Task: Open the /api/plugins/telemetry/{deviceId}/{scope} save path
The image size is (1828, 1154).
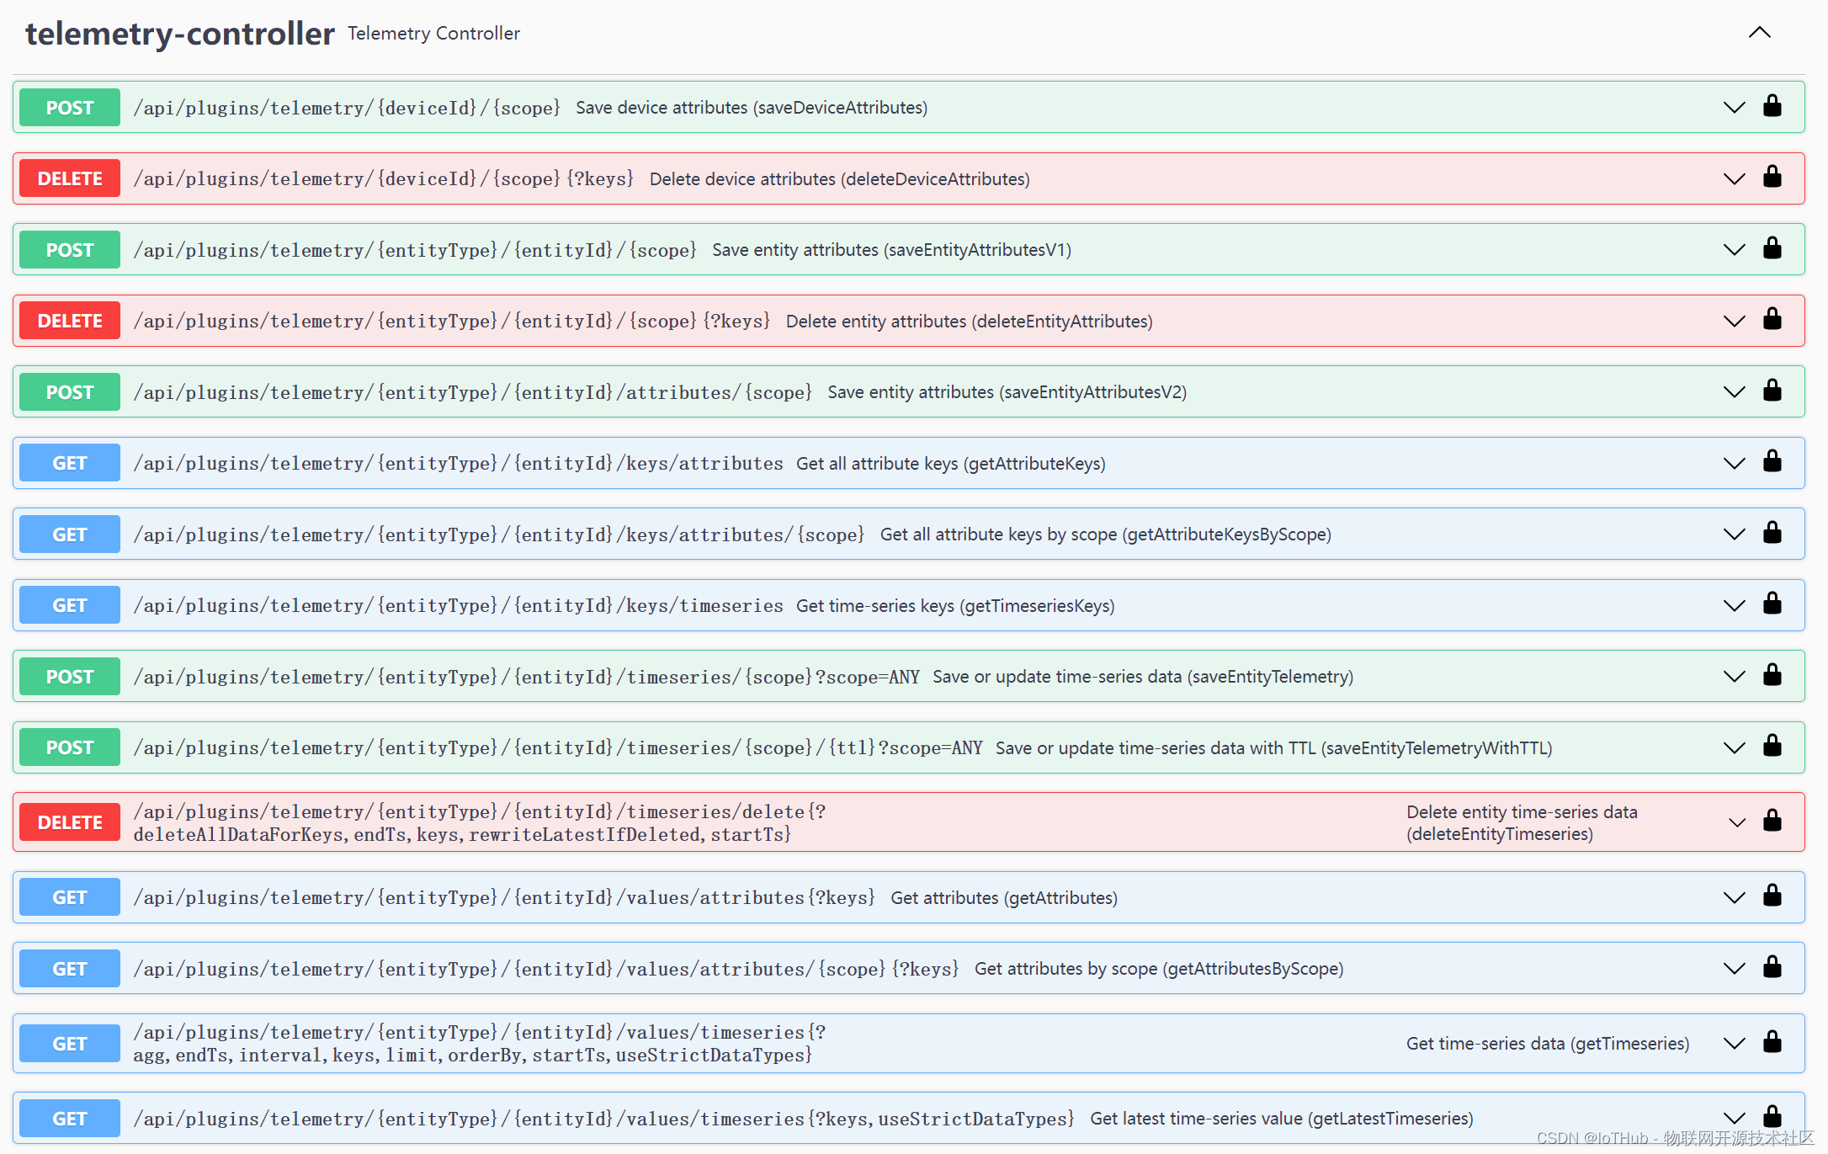Action: coord(347,108)
